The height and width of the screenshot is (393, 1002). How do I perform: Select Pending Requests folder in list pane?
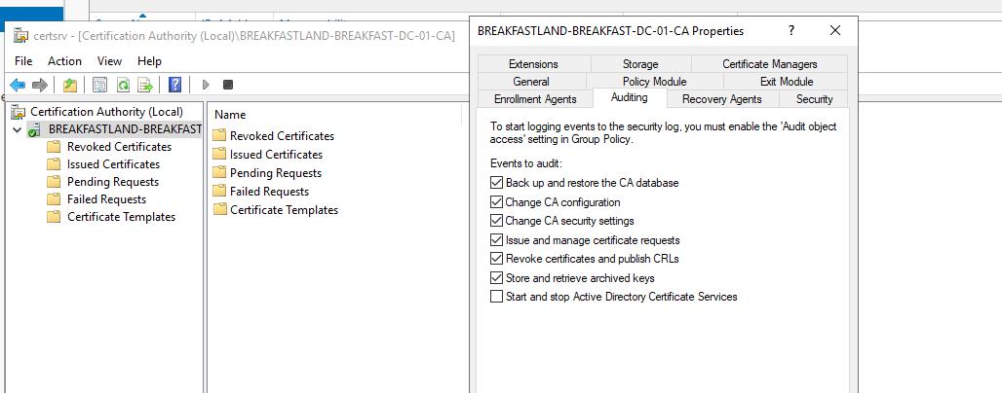pyautogui.click(x=275, y=173)
